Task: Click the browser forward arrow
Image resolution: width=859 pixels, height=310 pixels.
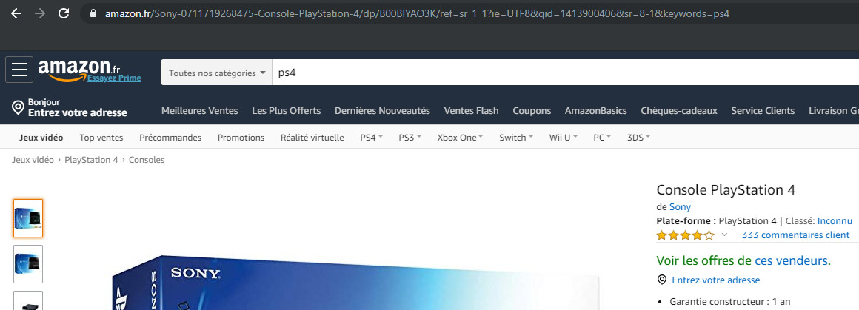Action: click(x=40, y=14)
